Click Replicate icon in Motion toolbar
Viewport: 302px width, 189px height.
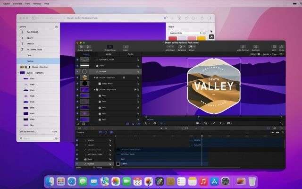256,47
